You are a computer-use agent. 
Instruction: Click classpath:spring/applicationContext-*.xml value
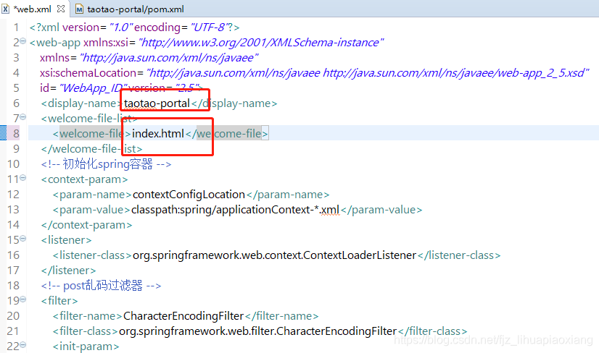(x=235, y=210)
